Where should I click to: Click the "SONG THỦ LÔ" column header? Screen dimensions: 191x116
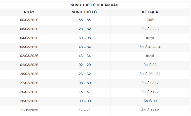[85, 12]
